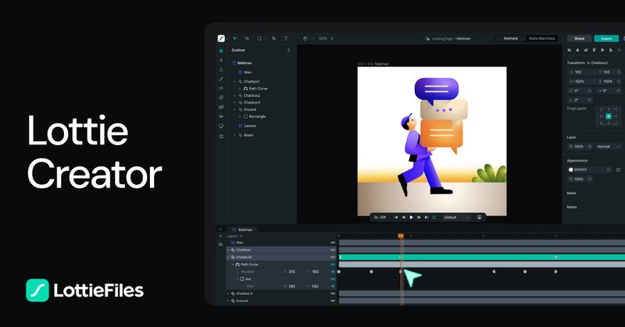Click the green layers icon in left sidebar
Viewport: 625px width, 327px height.
(x=221, y=51)
